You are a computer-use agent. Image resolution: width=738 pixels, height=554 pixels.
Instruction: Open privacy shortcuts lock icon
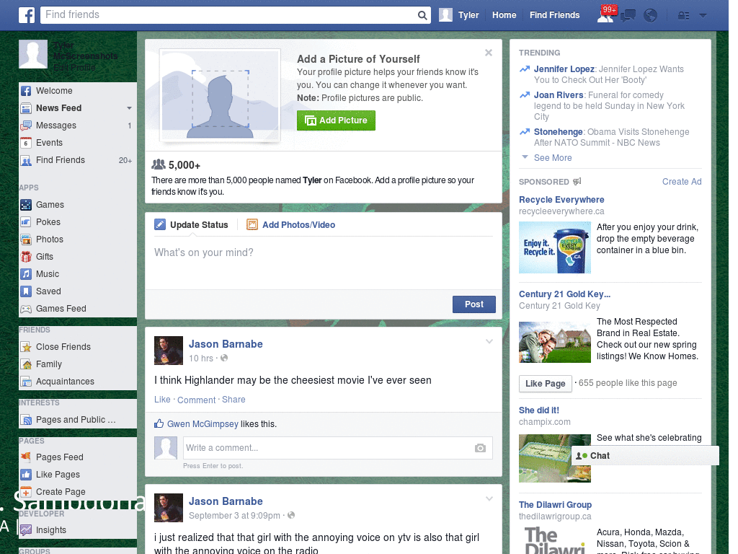[683, 16]
